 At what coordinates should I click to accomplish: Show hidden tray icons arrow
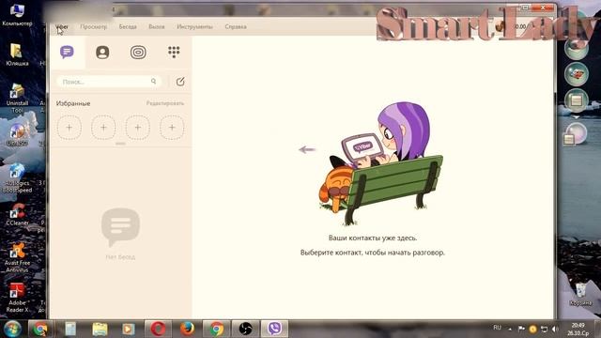pyautogui.click(x=510, y=329)
